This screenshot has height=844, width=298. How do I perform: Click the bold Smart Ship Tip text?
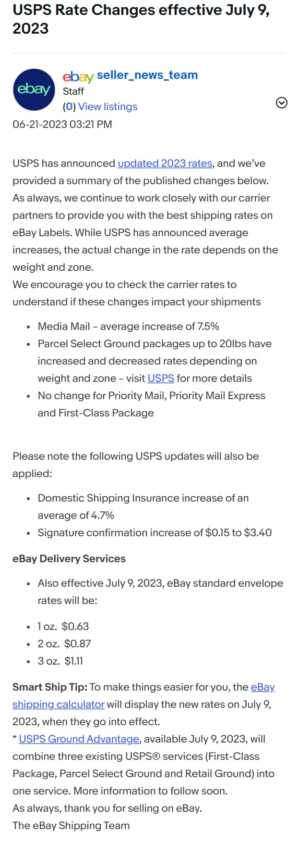tap(50, 687)
